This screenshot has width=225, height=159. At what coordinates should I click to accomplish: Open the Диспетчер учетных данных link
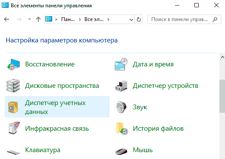(55, 107)
